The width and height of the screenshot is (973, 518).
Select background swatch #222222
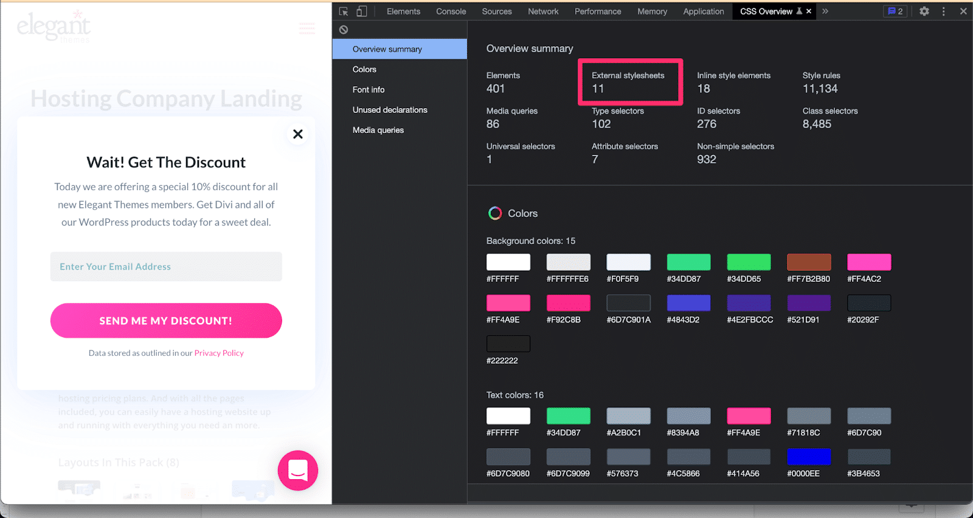click(x=508, y=344)
